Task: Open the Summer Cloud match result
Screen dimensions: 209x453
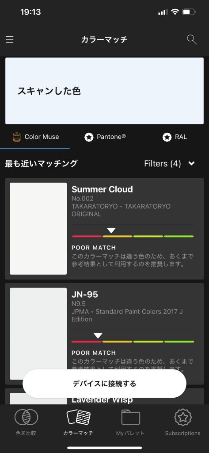Action: (x=104, y=229)
